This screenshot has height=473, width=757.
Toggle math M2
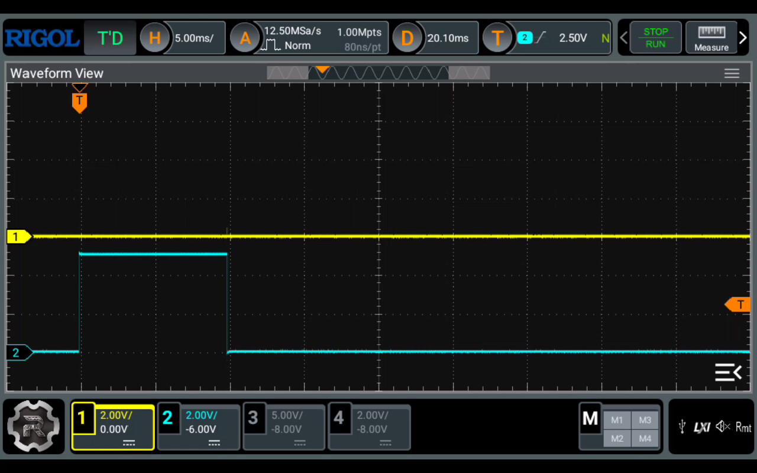617,438
